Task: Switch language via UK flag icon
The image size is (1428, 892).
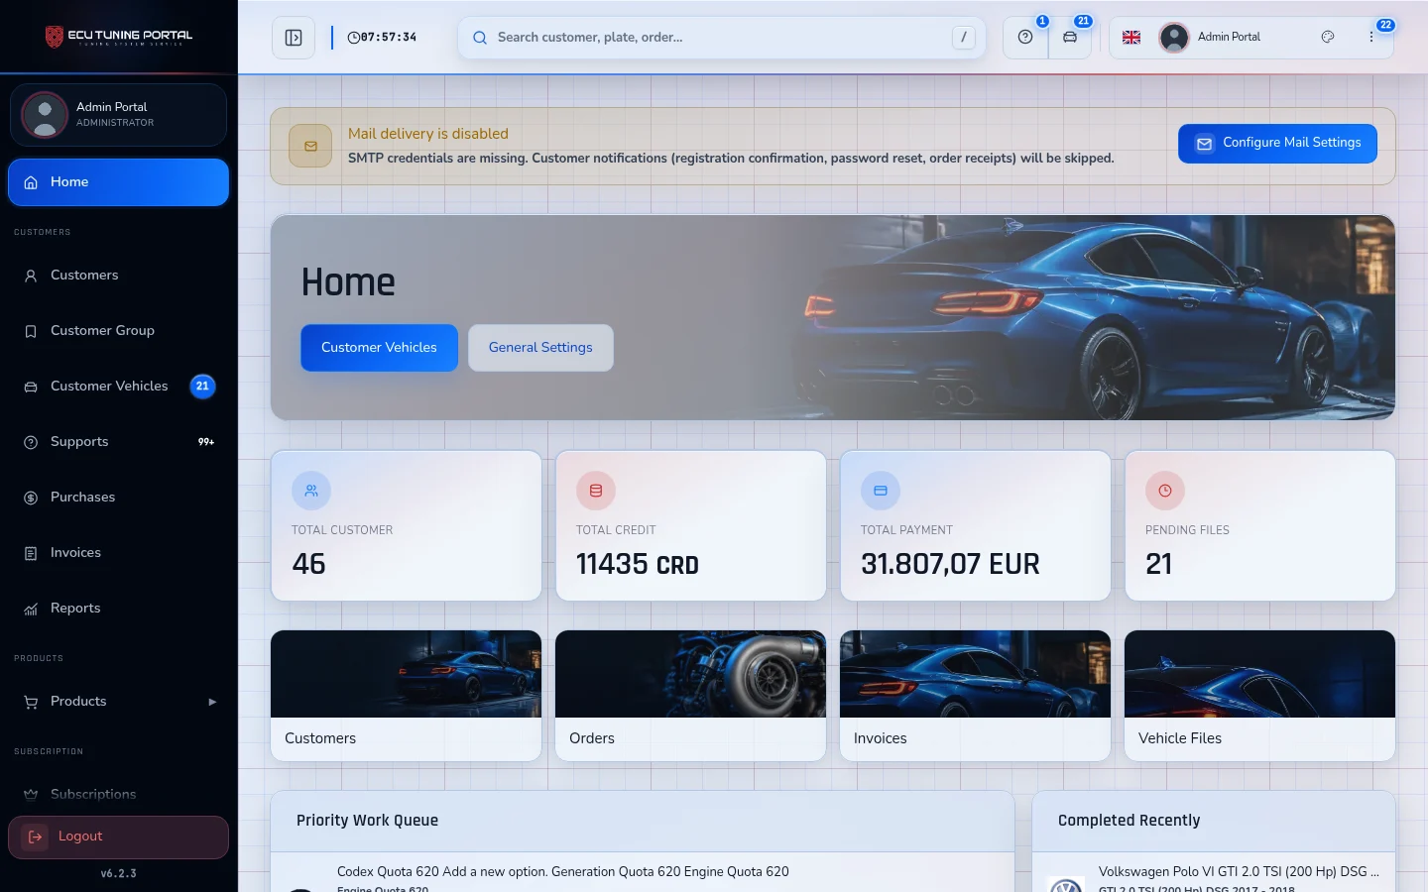Action: 1131,38
